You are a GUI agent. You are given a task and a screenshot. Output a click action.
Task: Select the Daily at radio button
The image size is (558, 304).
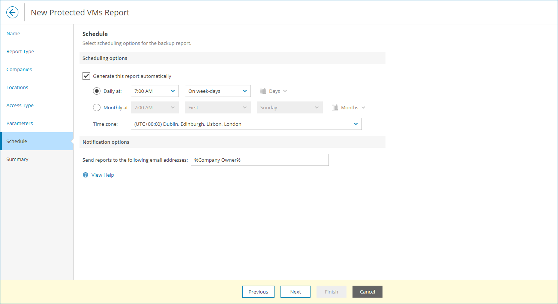click(x=97, y=91)
